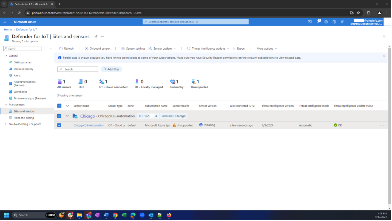
Task: Sort by the Sensor name column
Action: [81, 106]
